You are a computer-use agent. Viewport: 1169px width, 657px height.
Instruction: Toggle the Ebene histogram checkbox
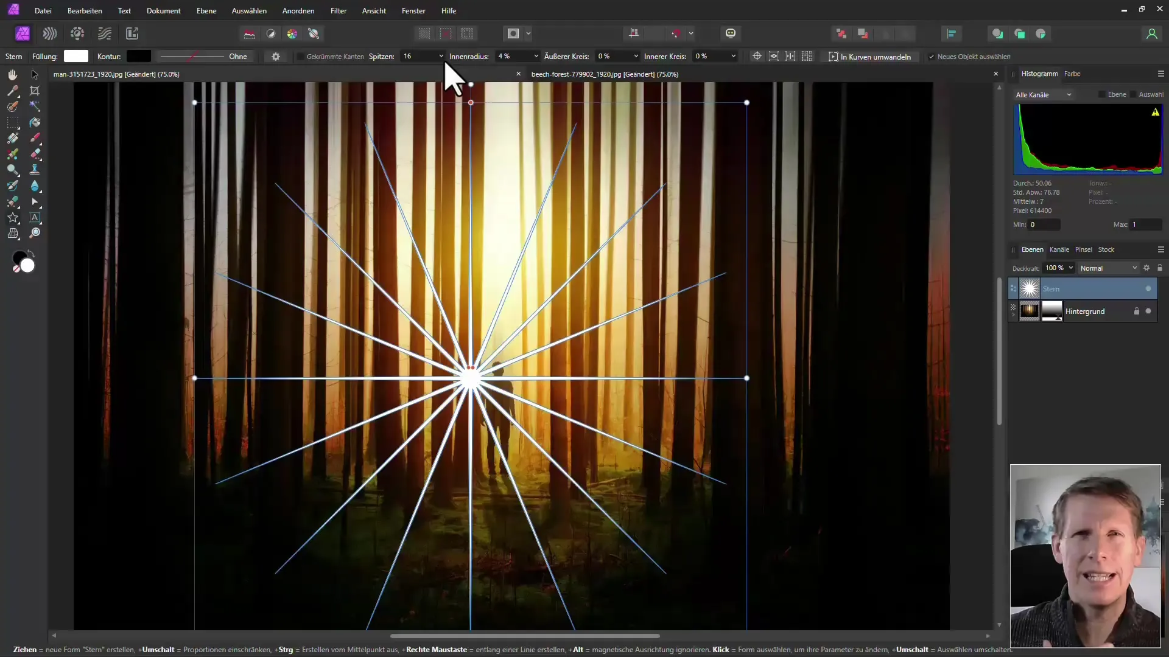[1101, 94]
